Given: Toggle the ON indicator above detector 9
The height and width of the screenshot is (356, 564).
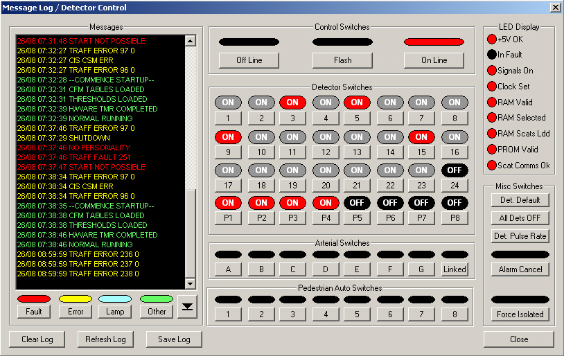Looking at the screenshot, I should 228,137.
